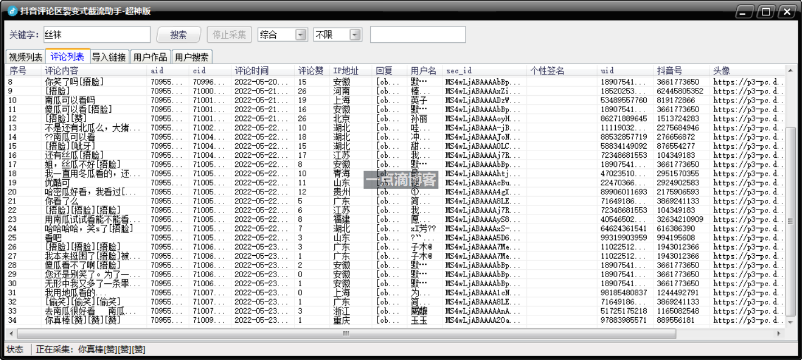This screenshot has height=360, width=802.
Task: Click the horizontal scrollbar thumb
Action: click(x=346, y=334)
